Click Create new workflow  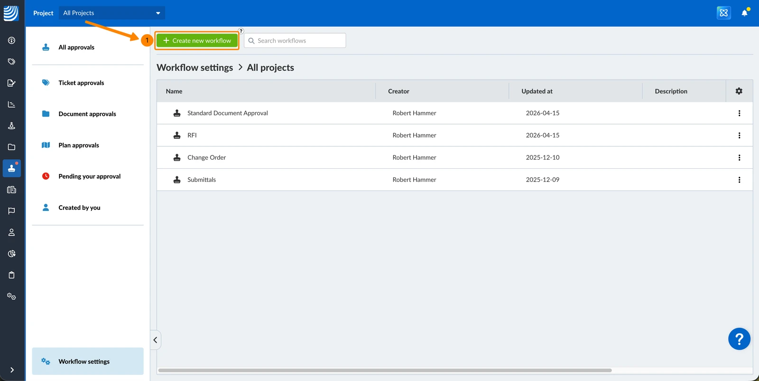pos(197,41)
